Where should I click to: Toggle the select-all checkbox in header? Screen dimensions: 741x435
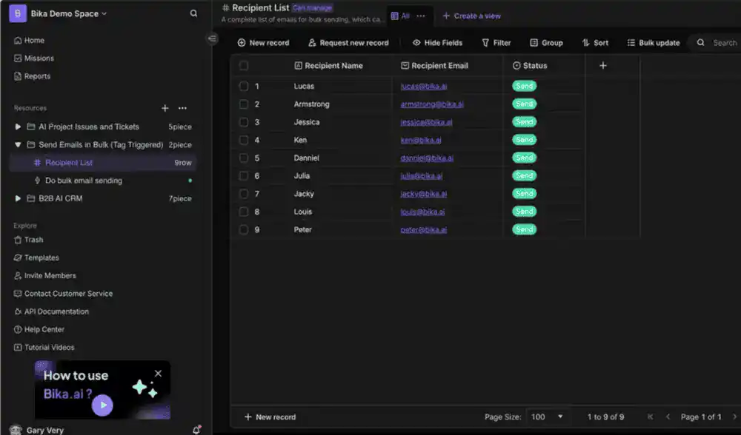pyautogui.click(x=244, y=65)
